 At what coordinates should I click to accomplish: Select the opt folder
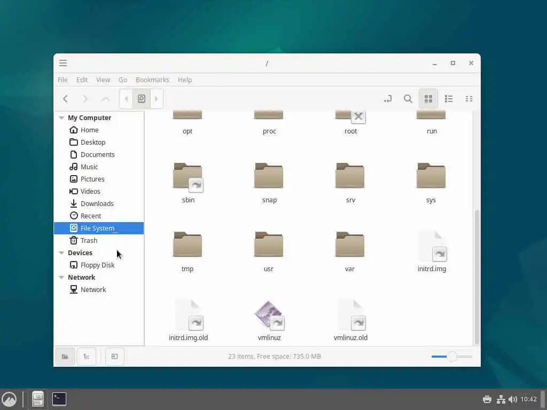[187, 123]
